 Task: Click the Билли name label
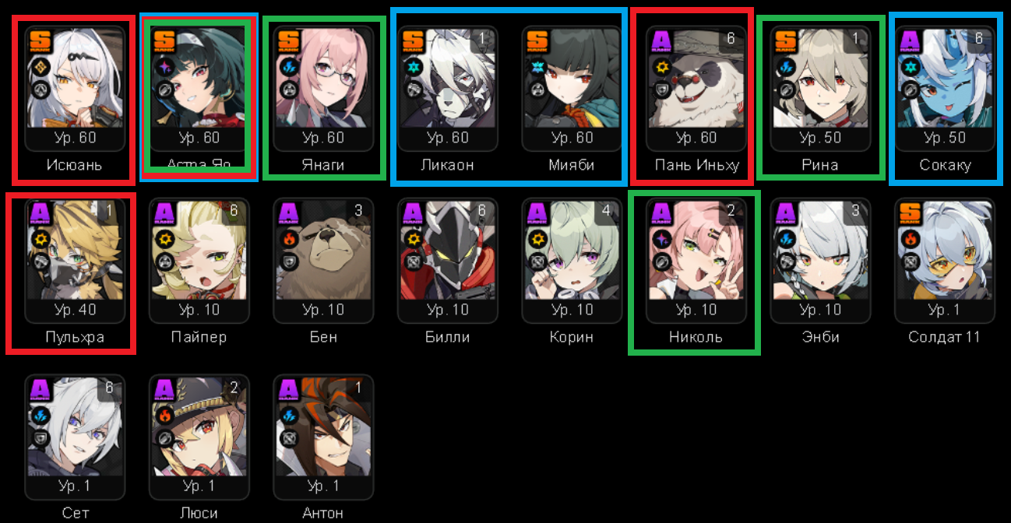pos(448,337)
